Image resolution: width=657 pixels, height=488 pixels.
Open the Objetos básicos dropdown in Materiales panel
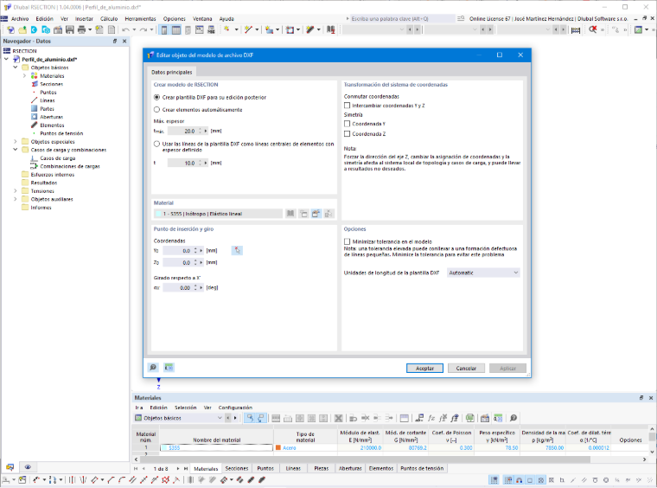pyautogui.click(x=178, y=418)
